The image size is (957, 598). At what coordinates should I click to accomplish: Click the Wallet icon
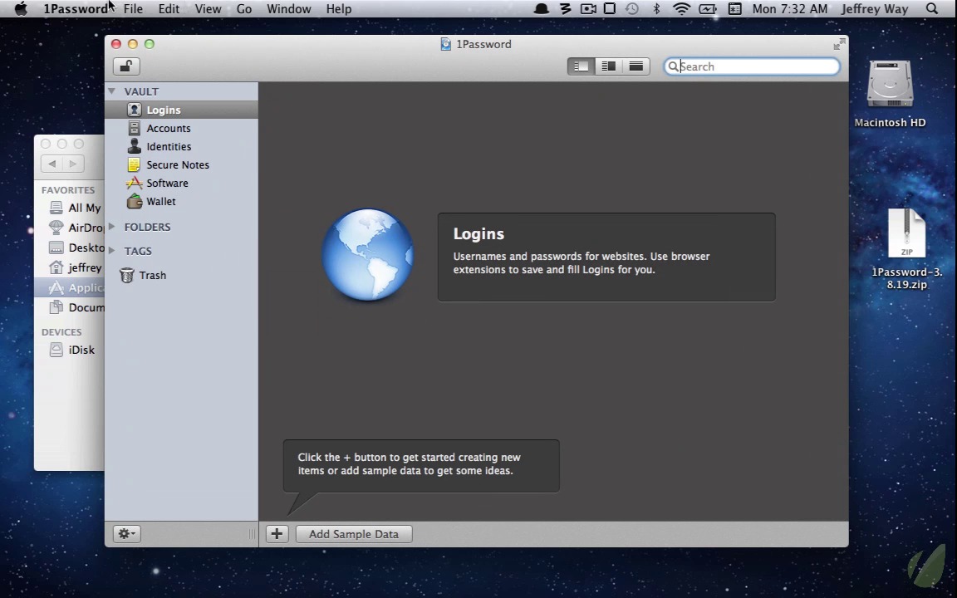[135, 201]
